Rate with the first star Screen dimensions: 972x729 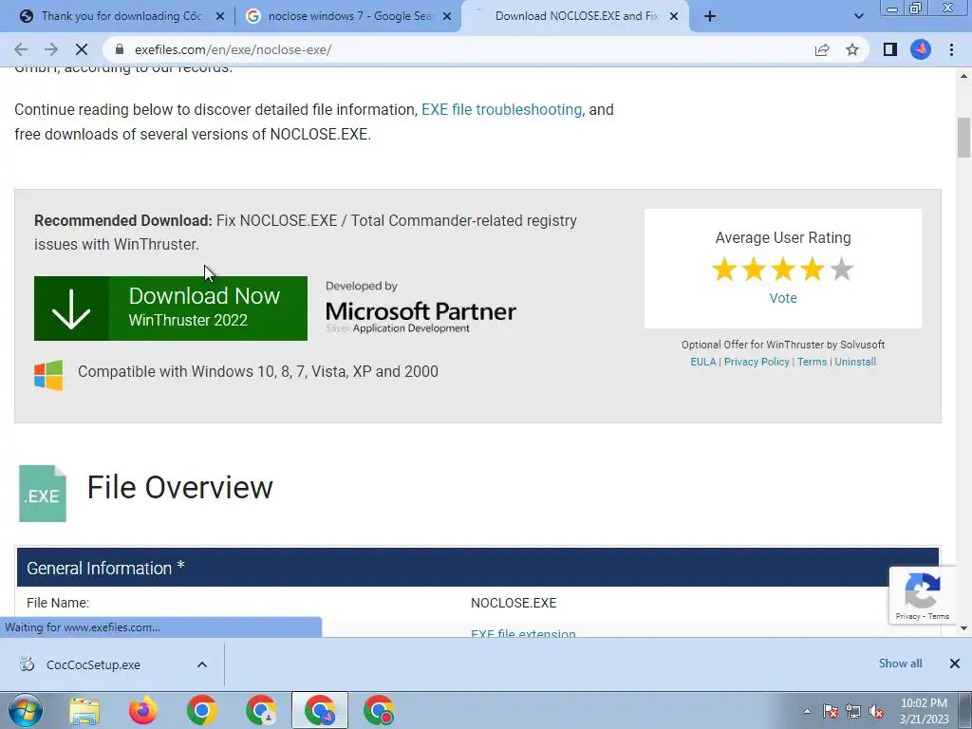(724, 270)
